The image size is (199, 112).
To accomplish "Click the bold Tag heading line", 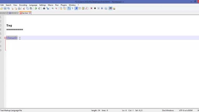I will [9, 26].
